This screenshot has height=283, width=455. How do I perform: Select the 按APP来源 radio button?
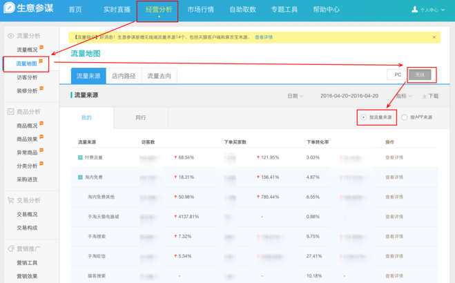(404, 117)
